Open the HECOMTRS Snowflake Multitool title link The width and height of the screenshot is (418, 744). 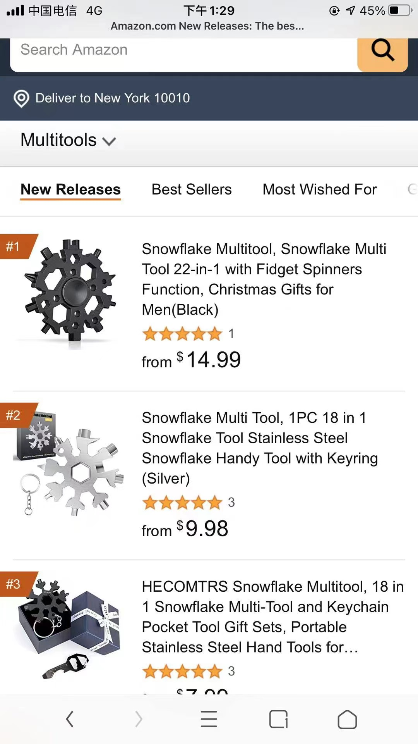[272, 617]
